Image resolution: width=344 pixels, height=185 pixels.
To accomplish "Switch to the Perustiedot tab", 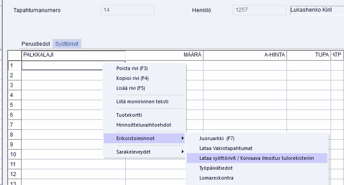I will click(35, 44).
